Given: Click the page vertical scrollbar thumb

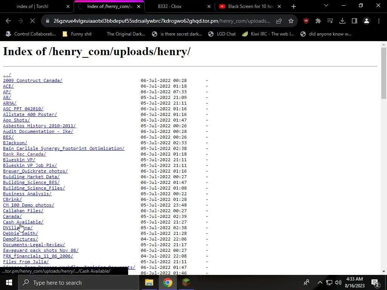Looking at the screenshot, I should [x=384, y=73].
